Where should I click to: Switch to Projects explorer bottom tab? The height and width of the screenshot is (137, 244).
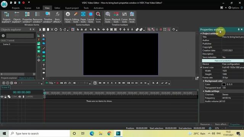(x=9, y=78)
